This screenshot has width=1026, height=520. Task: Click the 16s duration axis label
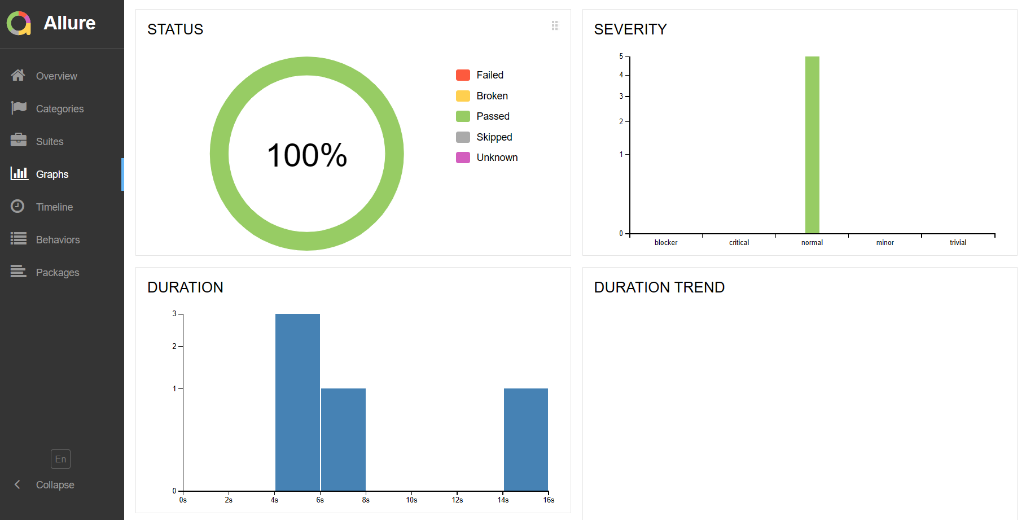549,500
